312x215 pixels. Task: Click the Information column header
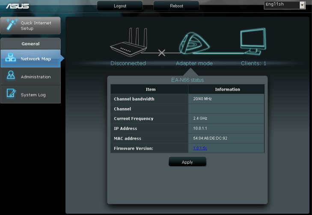[227, 89]
